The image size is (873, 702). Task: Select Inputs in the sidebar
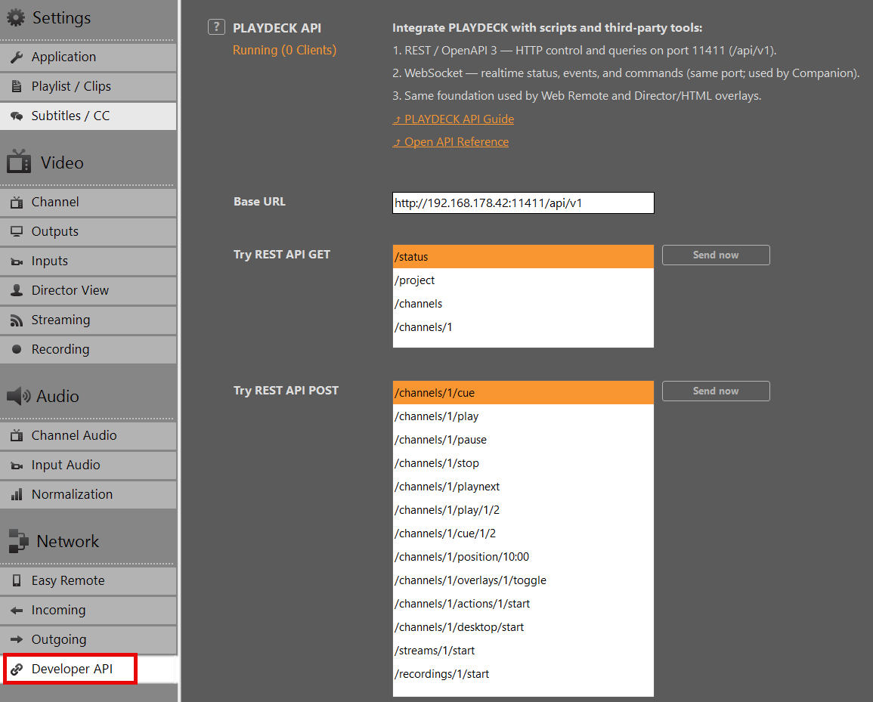[88, 261]
